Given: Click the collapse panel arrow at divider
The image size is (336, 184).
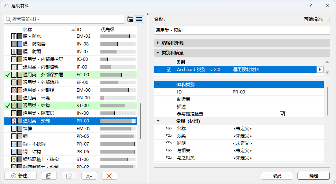Looking at the screenshot, I should (x=148, y=14).
